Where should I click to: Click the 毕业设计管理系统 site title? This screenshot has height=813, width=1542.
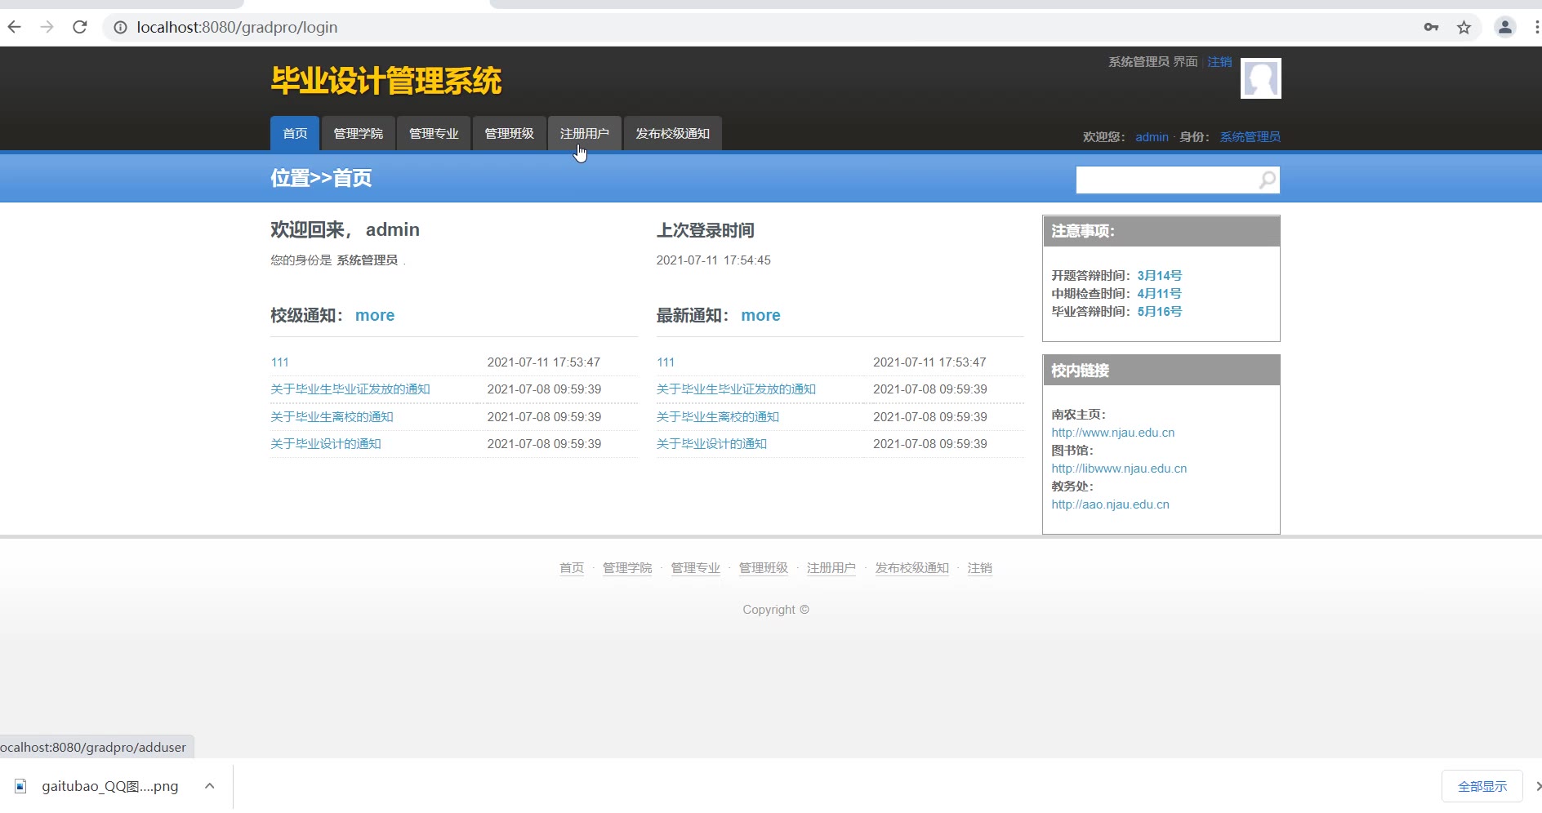coord(386,81)
